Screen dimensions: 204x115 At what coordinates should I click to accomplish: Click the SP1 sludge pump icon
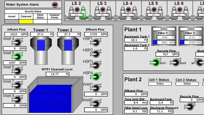pos(199,62)
